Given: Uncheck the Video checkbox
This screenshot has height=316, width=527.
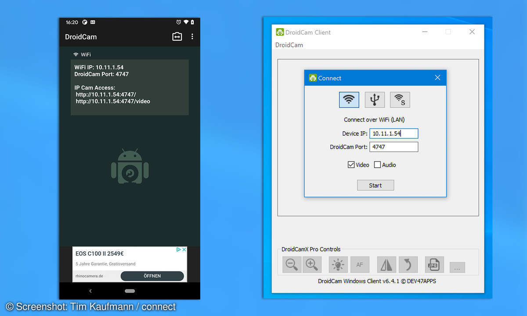Looking at the screenshot, I should tap(351, 165).
